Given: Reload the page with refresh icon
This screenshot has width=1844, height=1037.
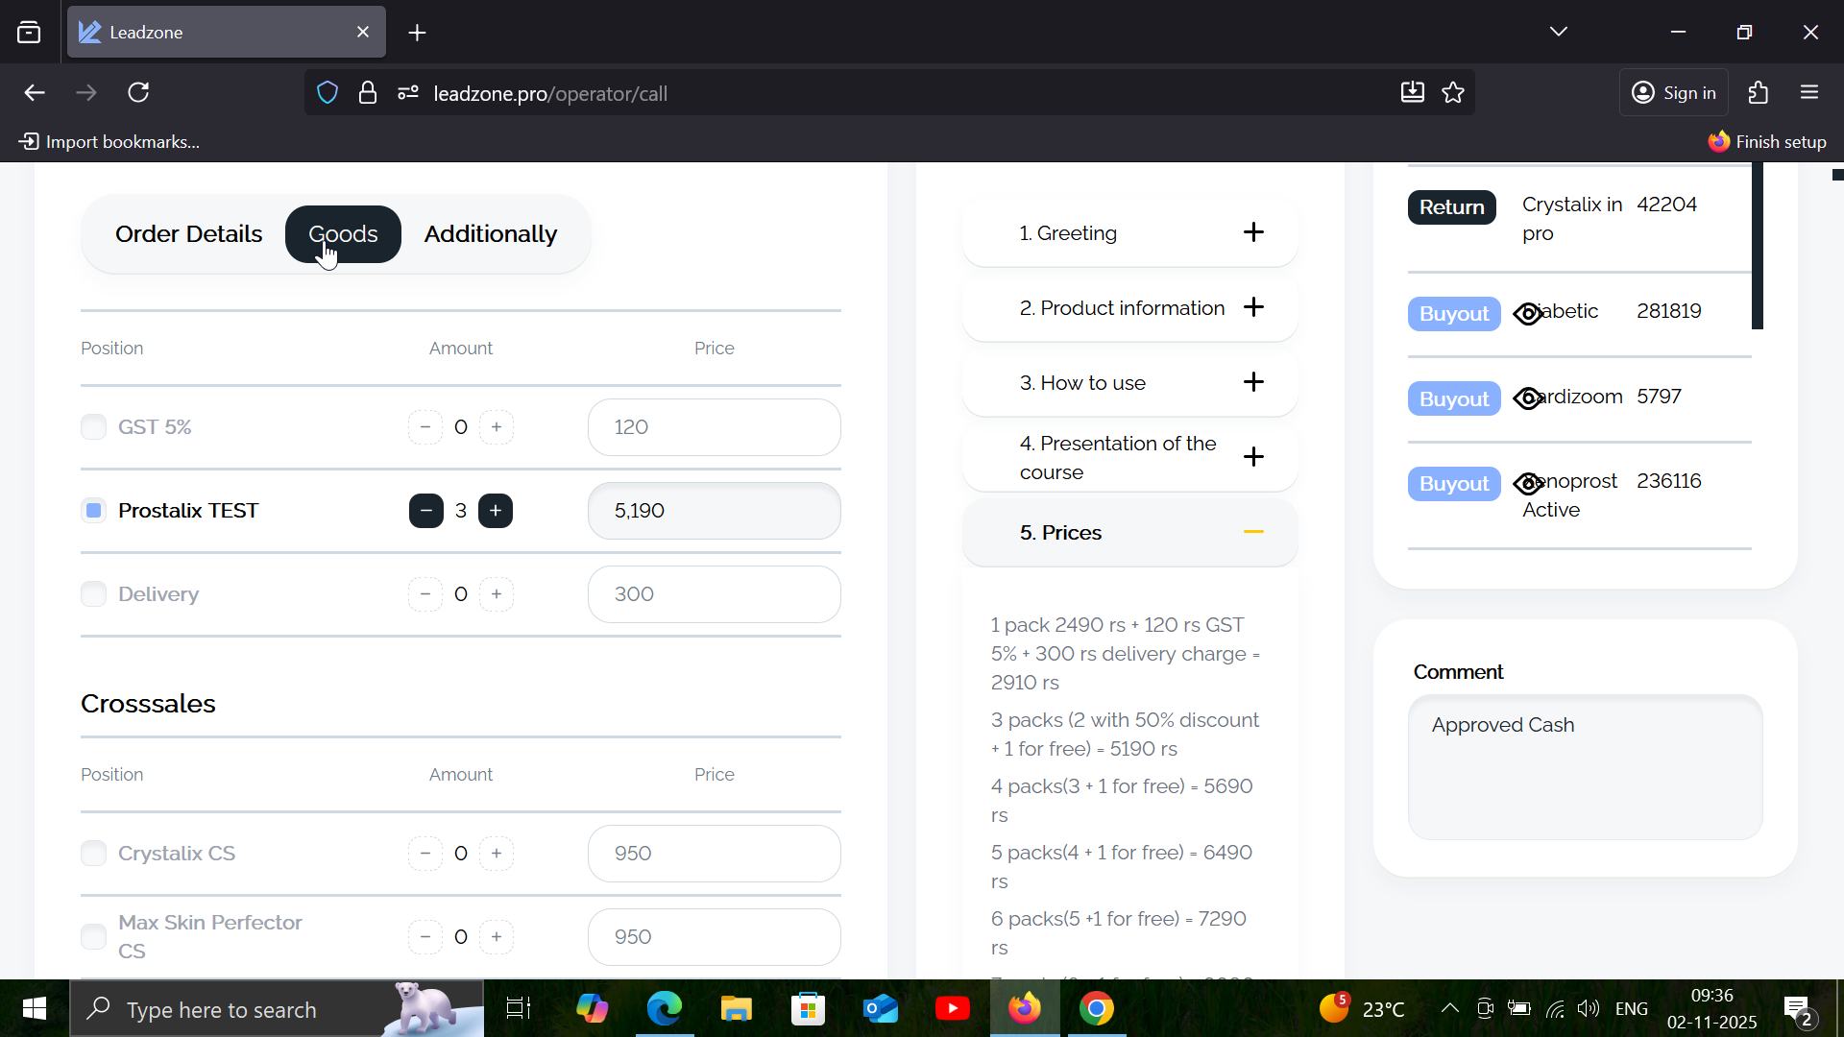Looking at the screenshot, I should [x=139, y=93].
